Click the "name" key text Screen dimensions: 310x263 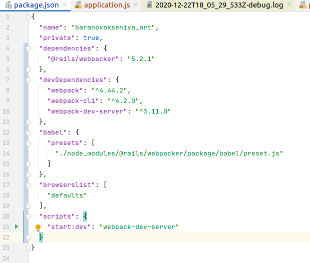(51, 27)
